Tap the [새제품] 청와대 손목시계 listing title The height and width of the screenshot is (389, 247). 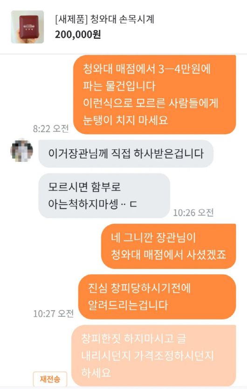(104, 19)
